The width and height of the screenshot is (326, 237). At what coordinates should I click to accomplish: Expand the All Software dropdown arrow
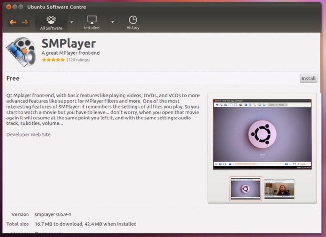click(71, 22)
